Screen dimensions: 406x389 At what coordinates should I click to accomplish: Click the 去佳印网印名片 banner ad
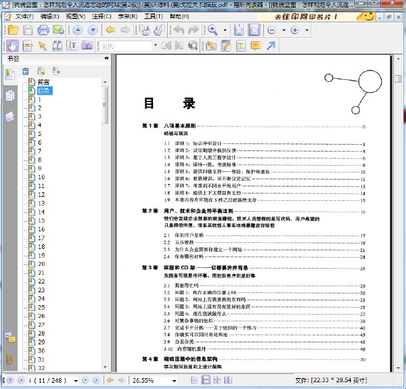coord(316,17)
